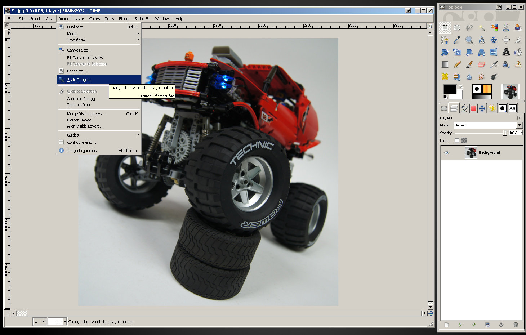Open the ruler unit px dropdown
The image size is (526, 335).
coord(39,322)
